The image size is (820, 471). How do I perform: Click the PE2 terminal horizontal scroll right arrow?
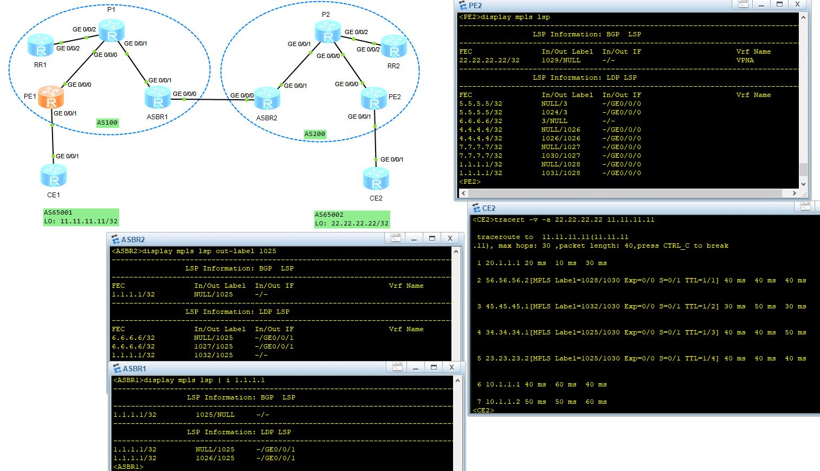(795, 193)
